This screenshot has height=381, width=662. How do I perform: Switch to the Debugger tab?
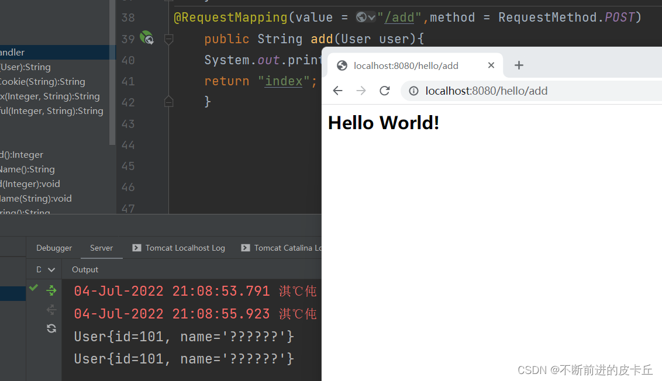tap(54, 248)
